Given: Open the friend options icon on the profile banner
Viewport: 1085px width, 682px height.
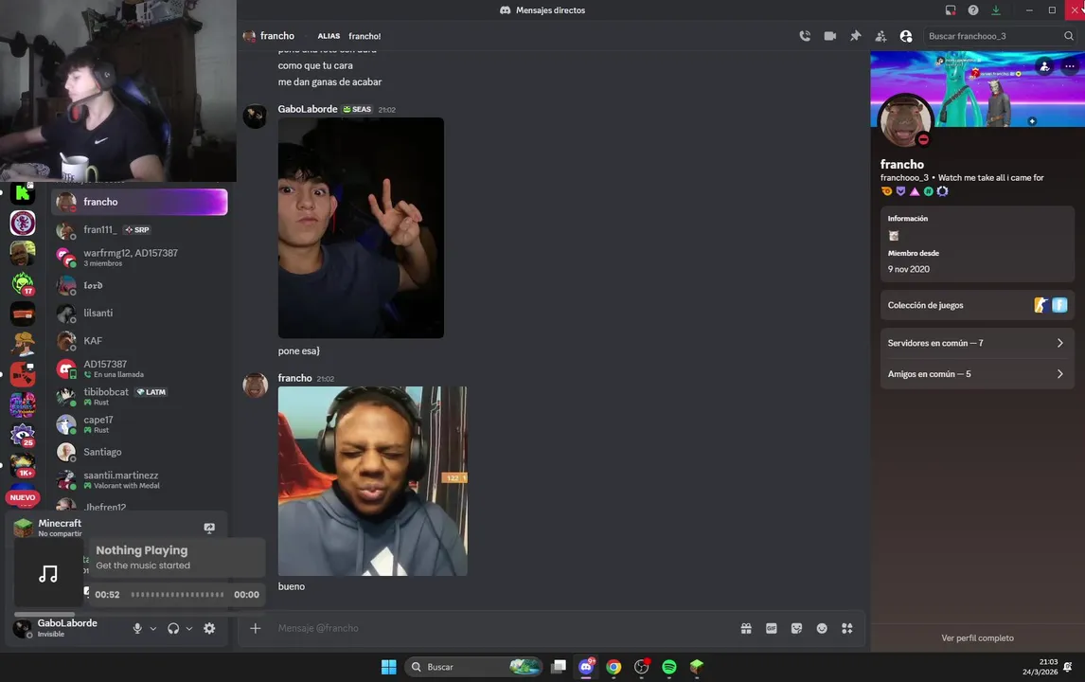Looking at the screenshot, I should 1045,66.
